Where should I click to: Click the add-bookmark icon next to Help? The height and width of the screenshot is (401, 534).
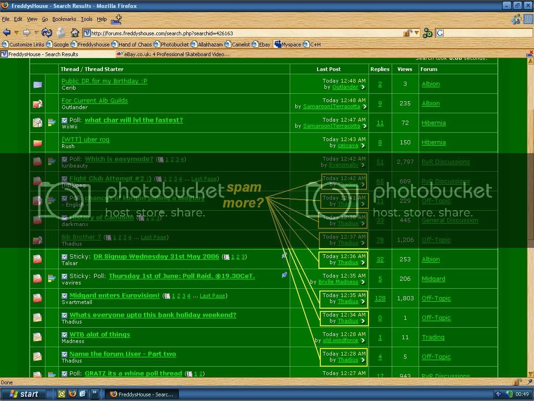[x=116, y=19]
